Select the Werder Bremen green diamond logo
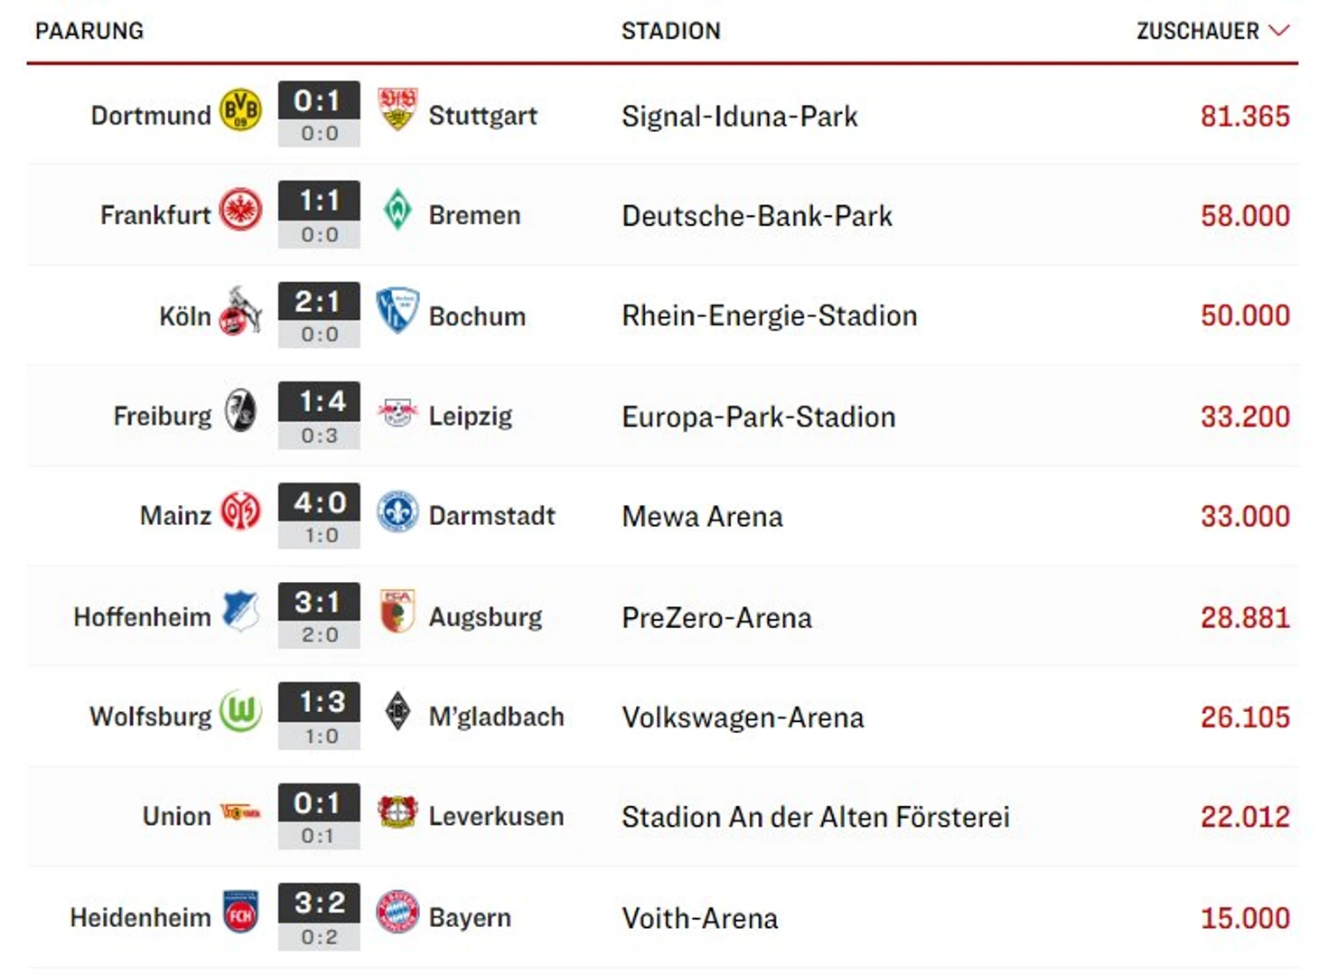 [398, 210]
